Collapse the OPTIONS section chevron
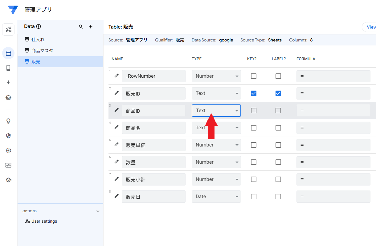The image size is (376, 246). pos(98,211)
